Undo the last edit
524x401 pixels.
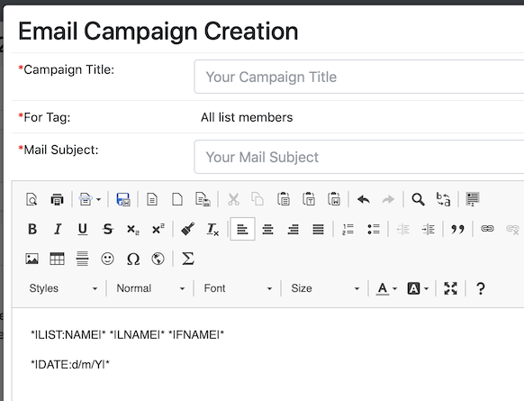click(364, 200)
